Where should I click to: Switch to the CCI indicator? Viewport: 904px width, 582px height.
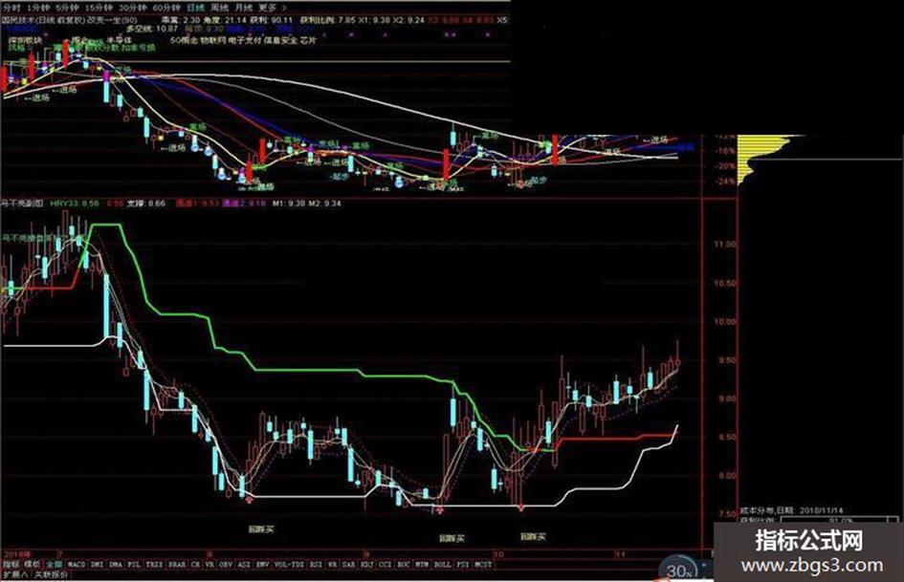386,565
